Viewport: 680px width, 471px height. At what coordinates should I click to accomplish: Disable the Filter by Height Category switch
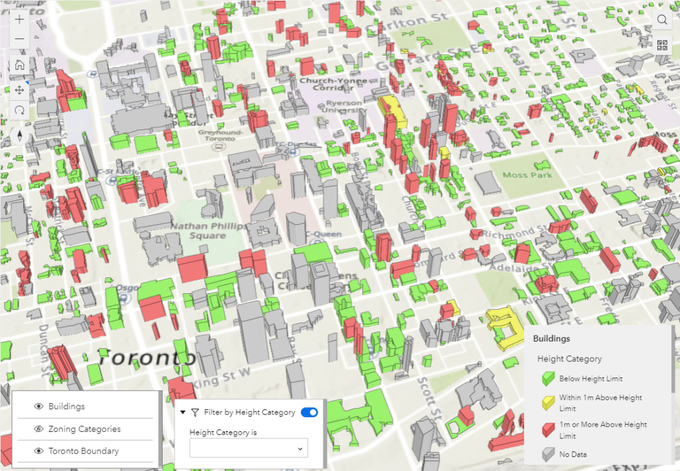[x=308, y=412]
